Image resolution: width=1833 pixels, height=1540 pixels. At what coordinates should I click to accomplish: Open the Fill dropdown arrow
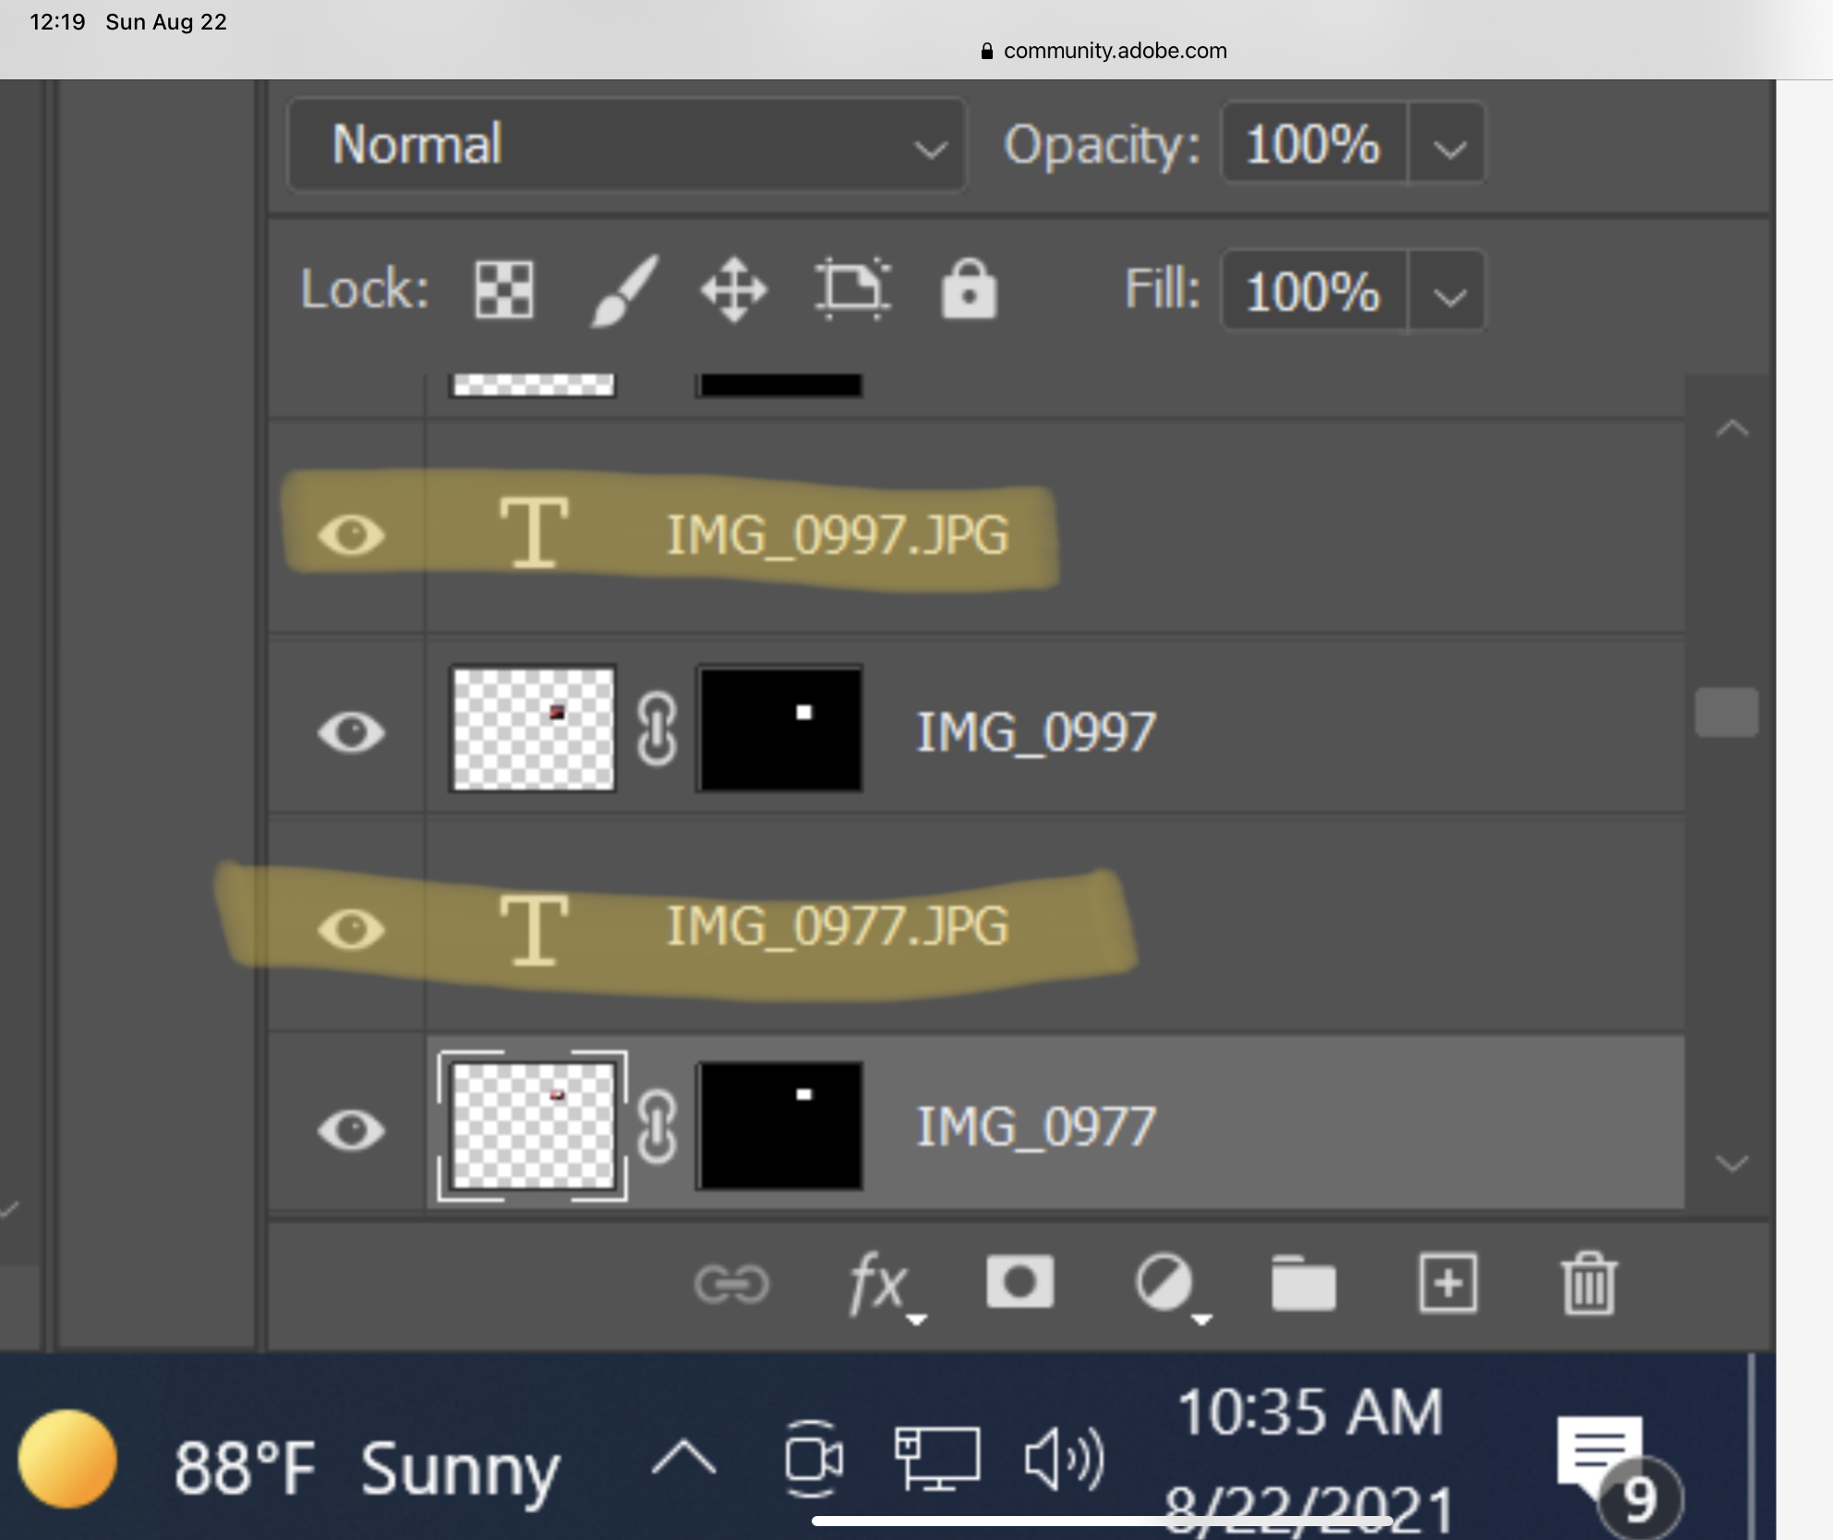click(x=1446, y=293)
